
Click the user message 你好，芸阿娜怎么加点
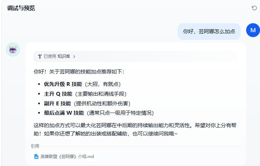click(209, 32)
